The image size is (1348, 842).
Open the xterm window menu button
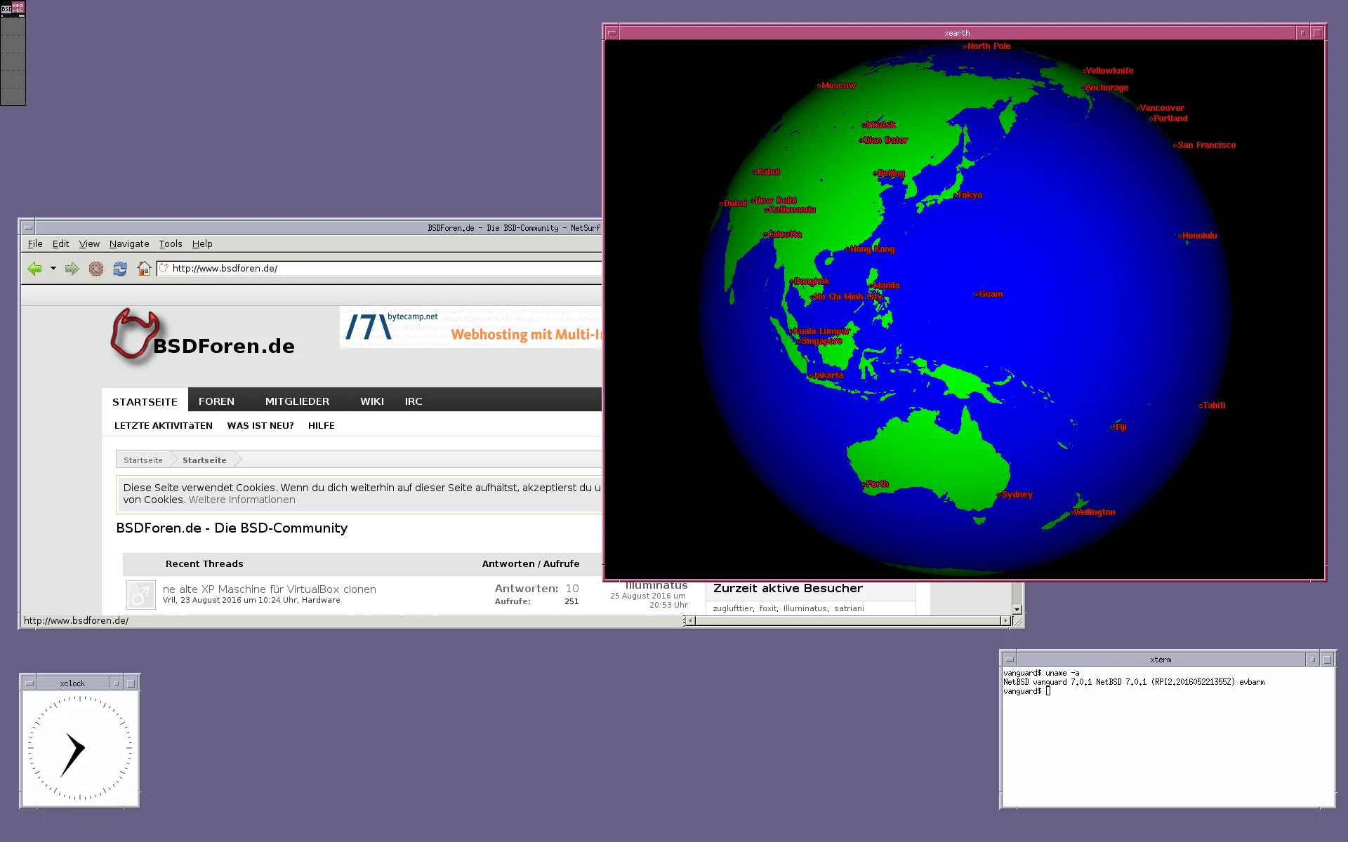[1009, 660]
